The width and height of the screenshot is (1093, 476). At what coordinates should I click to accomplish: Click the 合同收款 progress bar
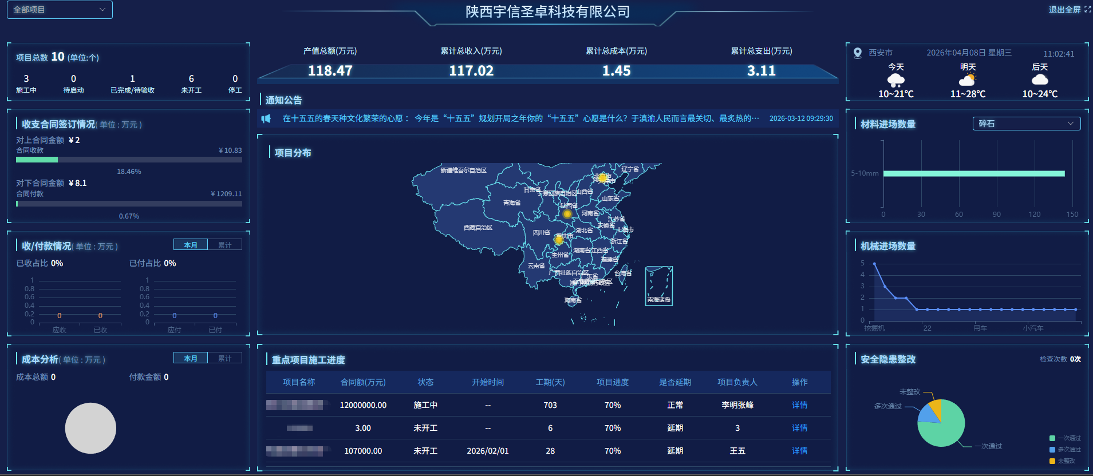click(x=129, y=160)
